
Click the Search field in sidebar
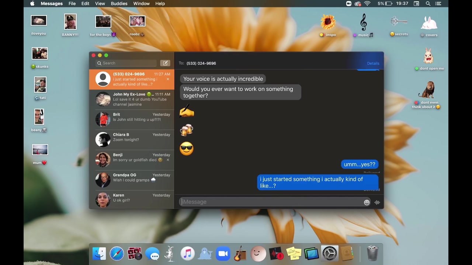(x=127, y=63)
